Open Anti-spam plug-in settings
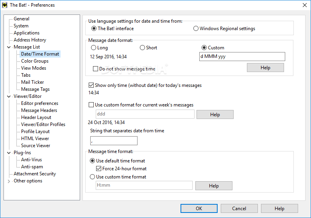 32,167
